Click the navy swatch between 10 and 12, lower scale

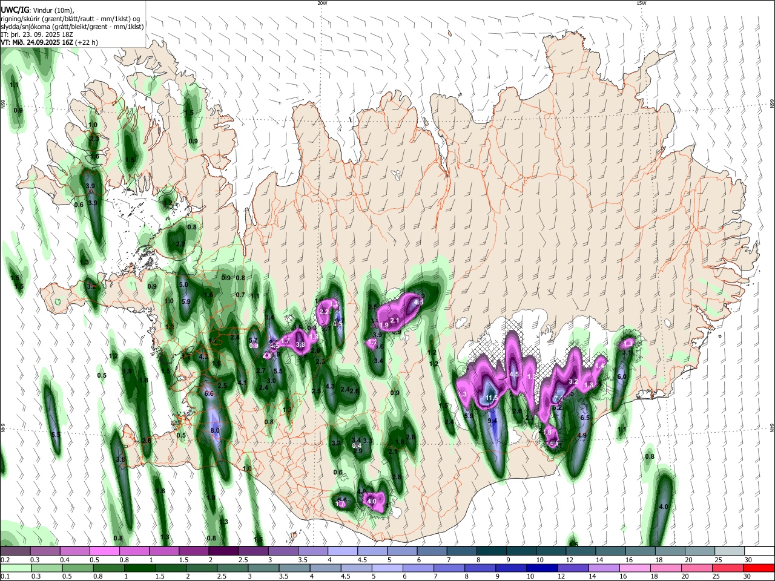(541, 568)
